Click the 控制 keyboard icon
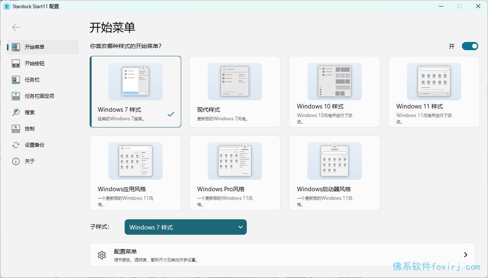 click(16, 128)
